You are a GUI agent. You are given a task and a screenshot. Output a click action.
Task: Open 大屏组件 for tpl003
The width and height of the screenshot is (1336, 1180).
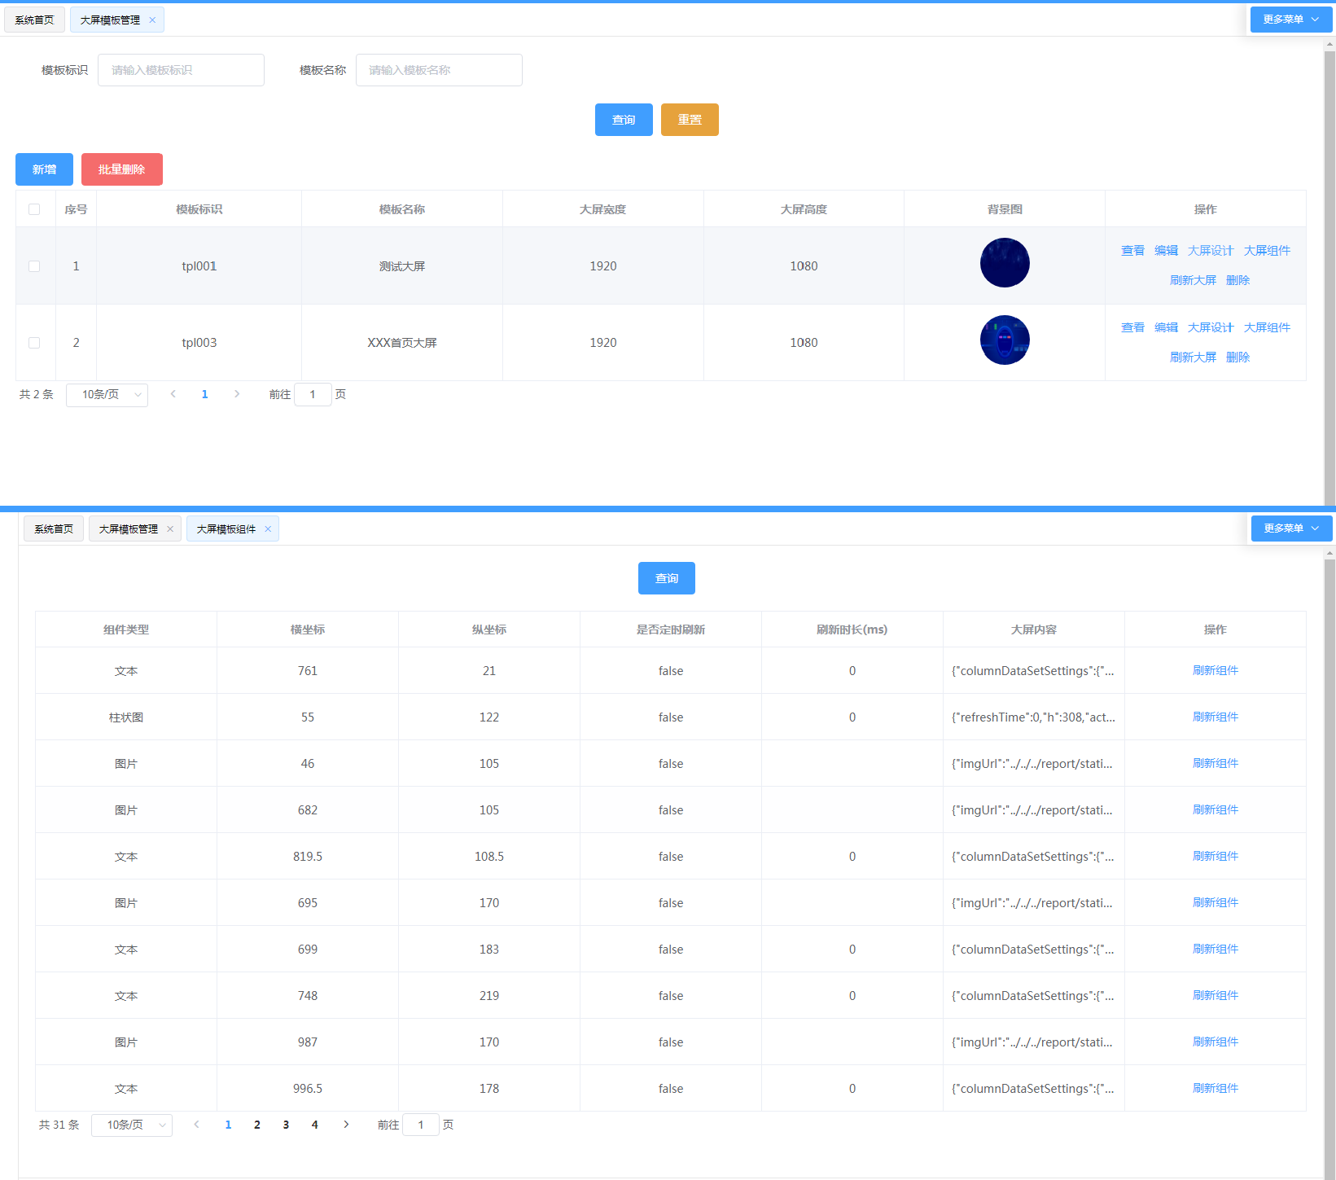(x=1267, y=327)
